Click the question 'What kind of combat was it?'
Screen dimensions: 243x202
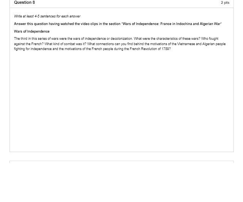[x=65, y=44]
